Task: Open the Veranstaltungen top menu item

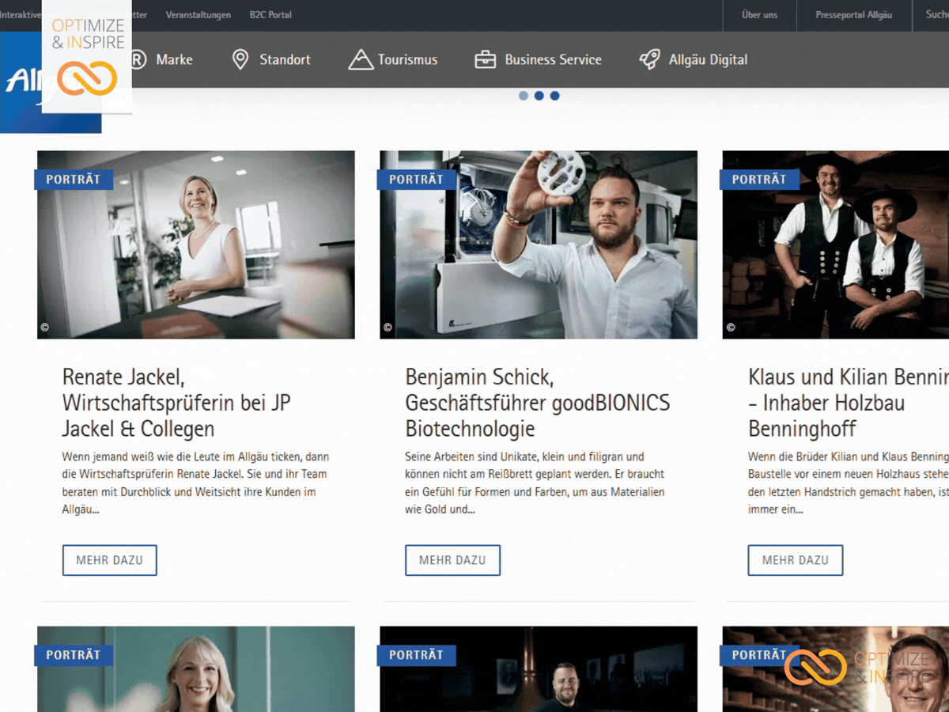Action: 198,15
